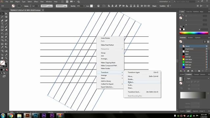Screen dimensions: 210x118
Task: Select the Pen tool
Action: (2, 21)
